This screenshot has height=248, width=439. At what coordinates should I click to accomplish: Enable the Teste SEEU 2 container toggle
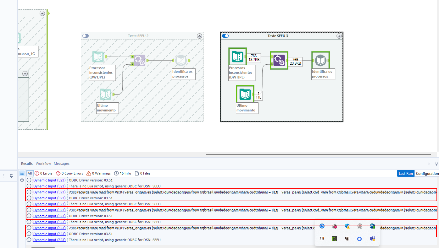(85, 36)
